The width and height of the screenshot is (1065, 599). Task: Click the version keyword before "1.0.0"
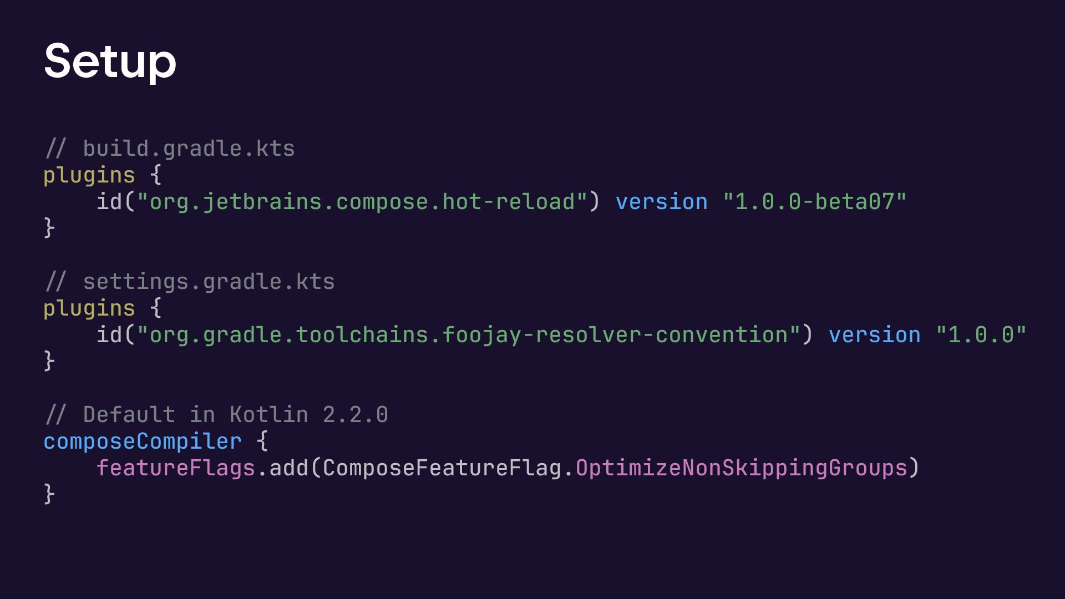coord(874,335)
